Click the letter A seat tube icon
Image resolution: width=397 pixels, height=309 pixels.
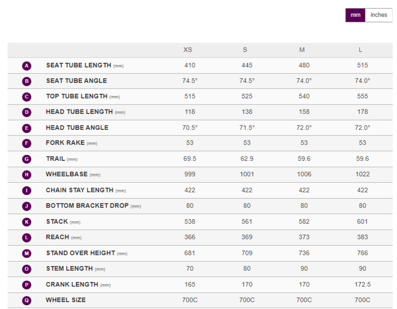(x=27, y=66)
